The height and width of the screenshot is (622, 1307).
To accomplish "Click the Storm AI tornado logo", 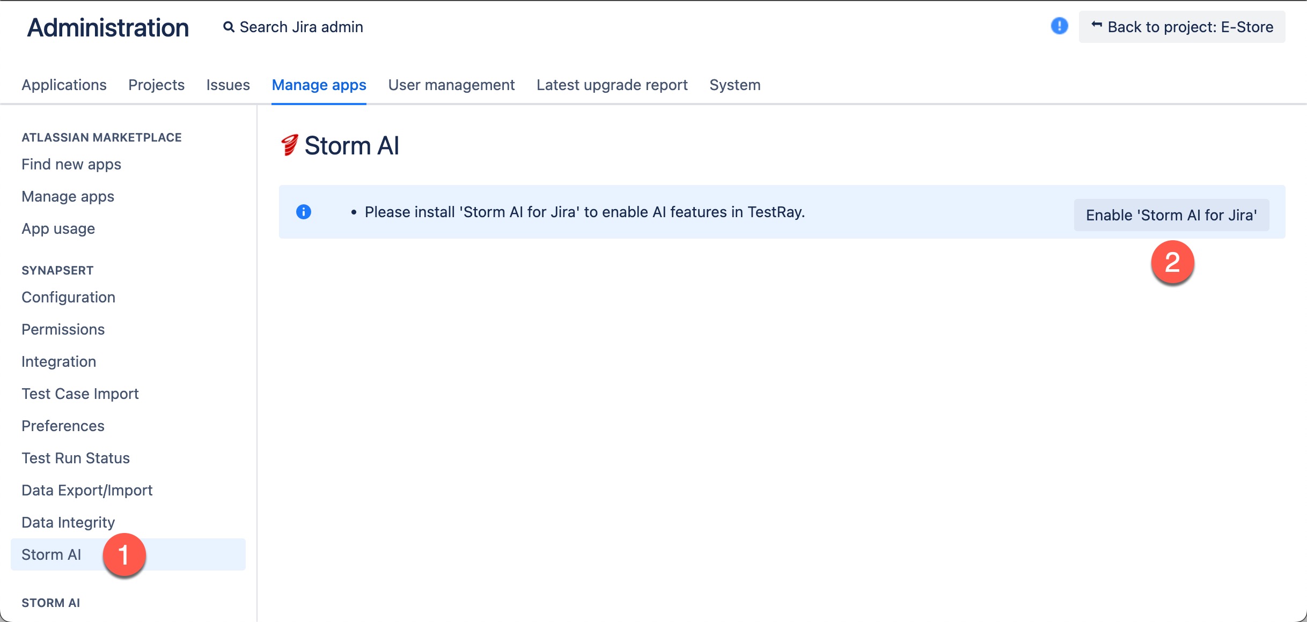I will click(x=289, y=145).
